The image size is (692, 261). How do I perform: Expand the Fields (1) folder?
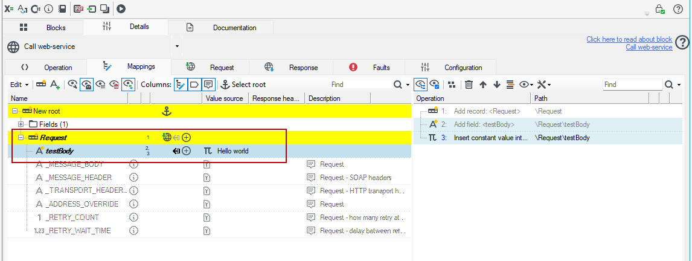21,124
